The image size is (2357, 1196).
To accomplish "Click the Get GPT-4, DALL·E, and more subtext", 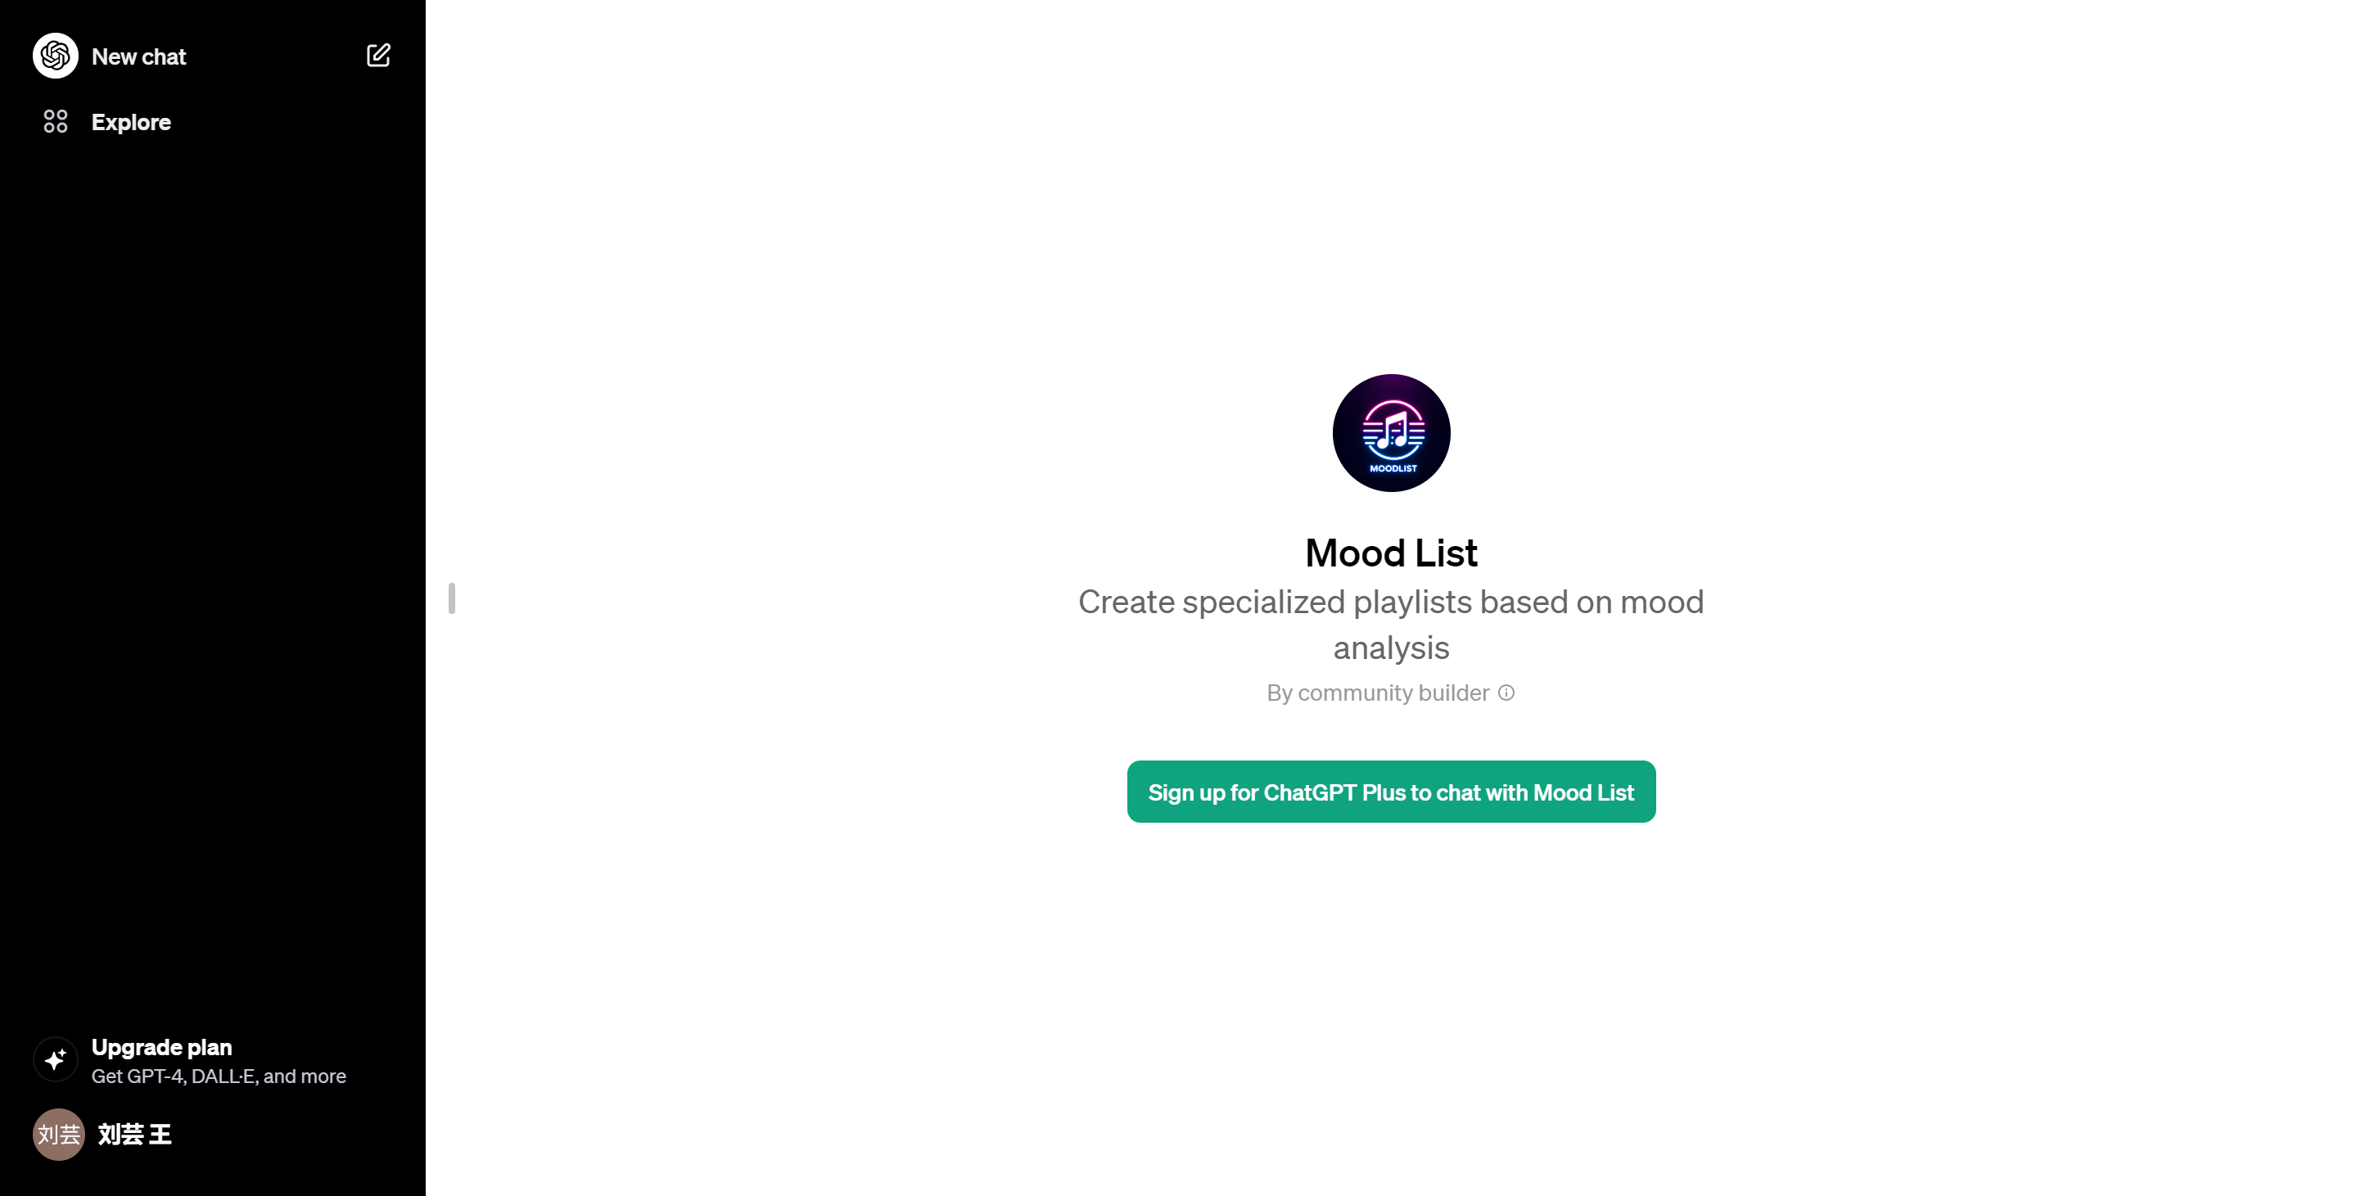I will [x=218, y=1076].
